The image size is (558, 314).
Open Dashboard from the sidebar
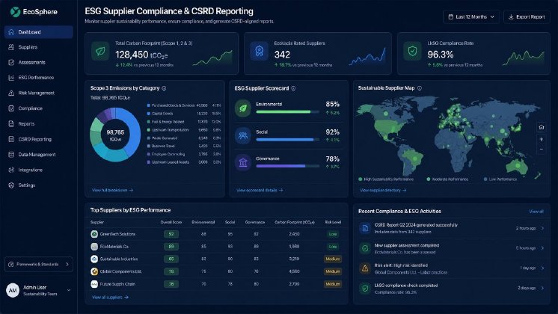pos(38,32)
